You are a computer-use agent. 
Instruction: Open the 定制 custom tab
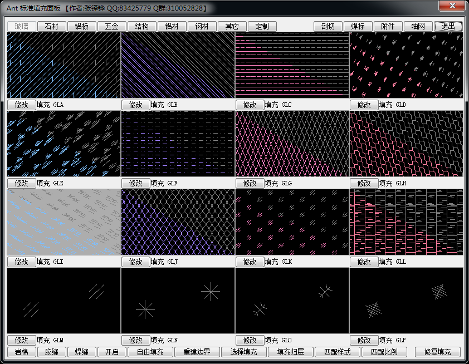pos(262,26)
